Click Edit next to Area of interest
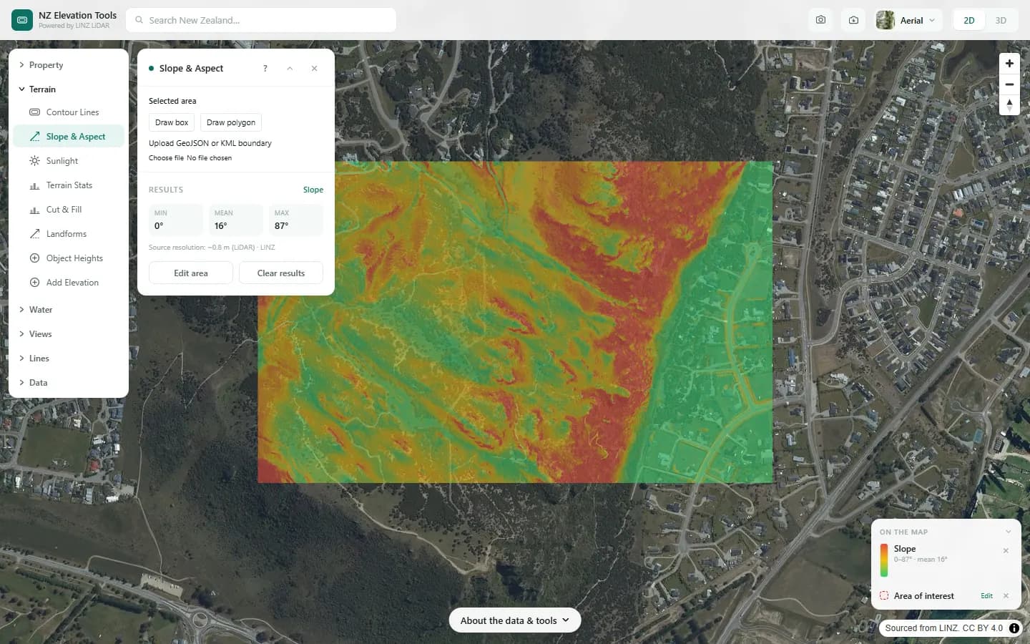 [986, 596]
